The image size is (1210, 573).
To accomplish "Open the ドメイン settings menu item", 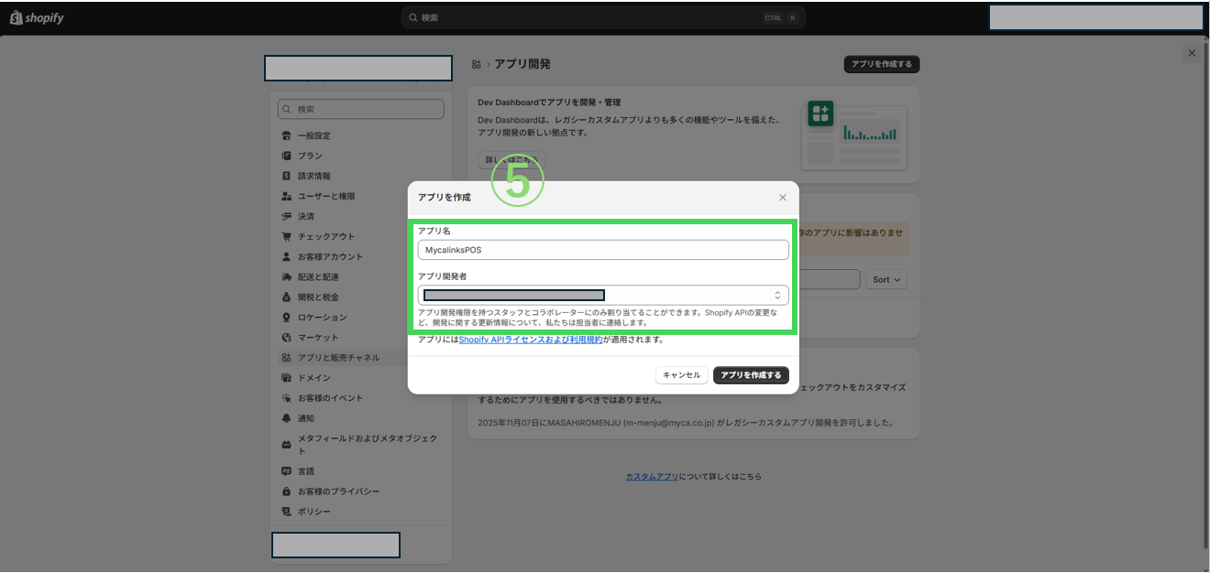I will [x=313, y=378].
